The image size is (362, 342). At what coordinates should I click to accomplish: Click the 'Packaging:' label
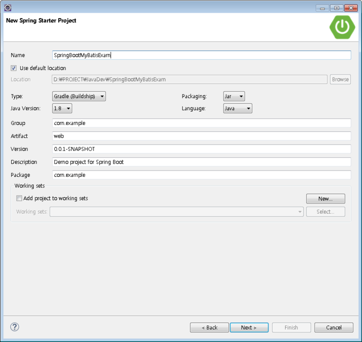click(x=194, y=96)
